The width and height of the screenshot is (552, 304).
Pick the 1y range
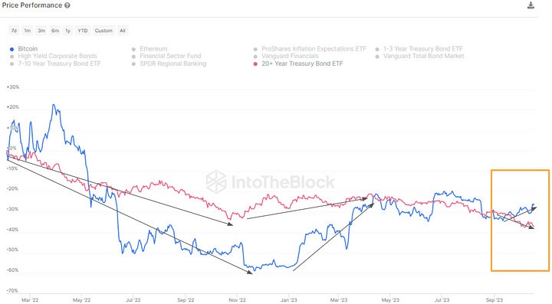point(68,31)
